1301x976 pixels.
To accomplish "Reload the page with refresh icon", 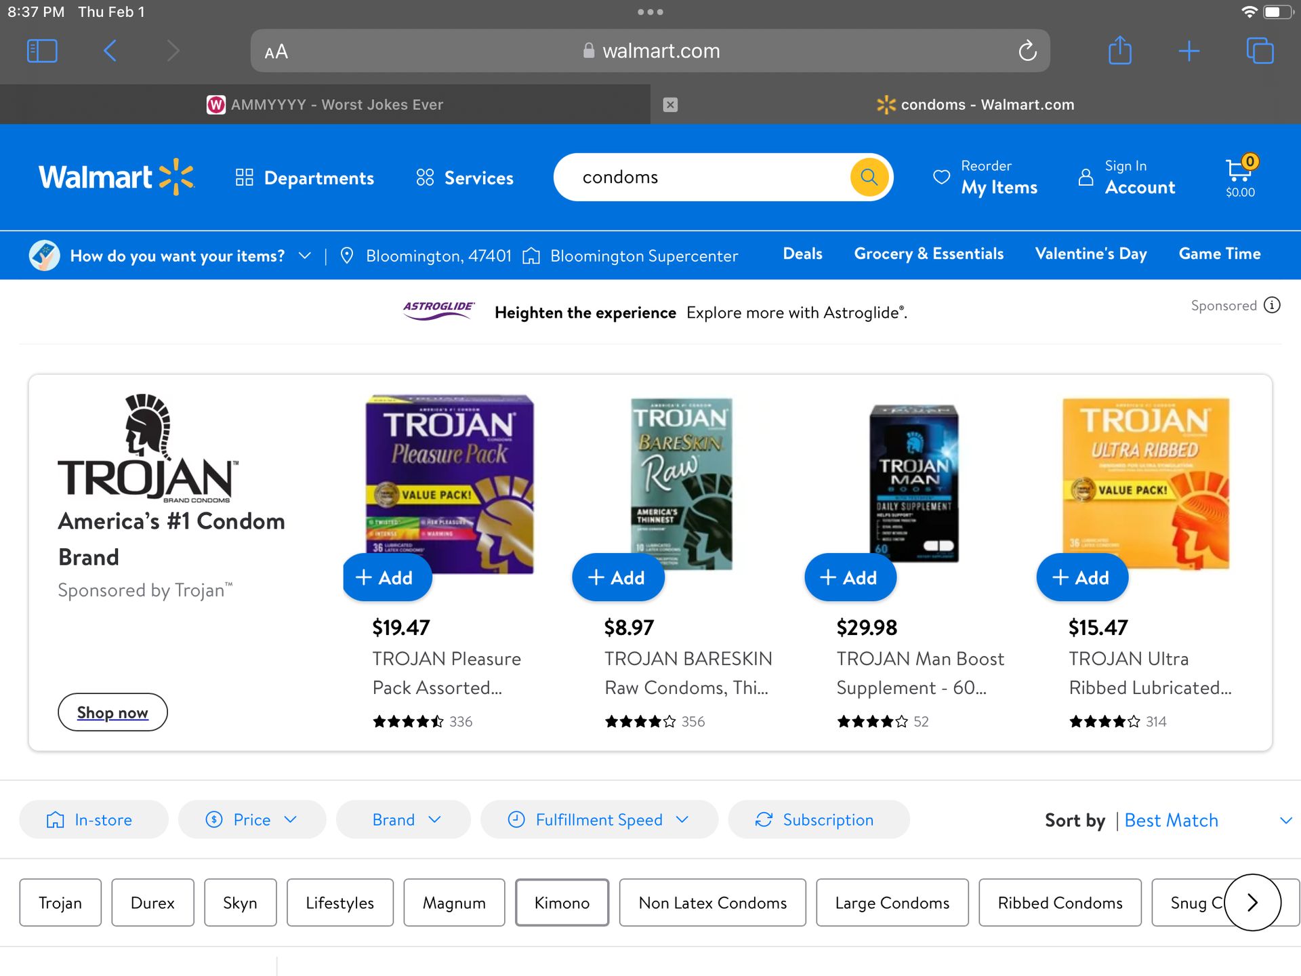I will 1027,51.
